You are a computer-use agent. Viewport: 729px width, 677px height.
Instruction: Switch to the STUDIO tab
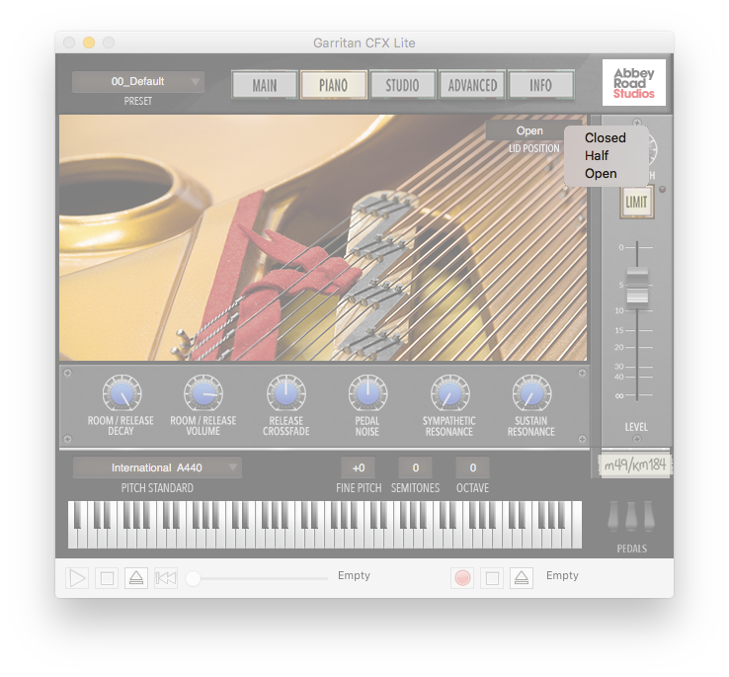click(x=402, y=85)
